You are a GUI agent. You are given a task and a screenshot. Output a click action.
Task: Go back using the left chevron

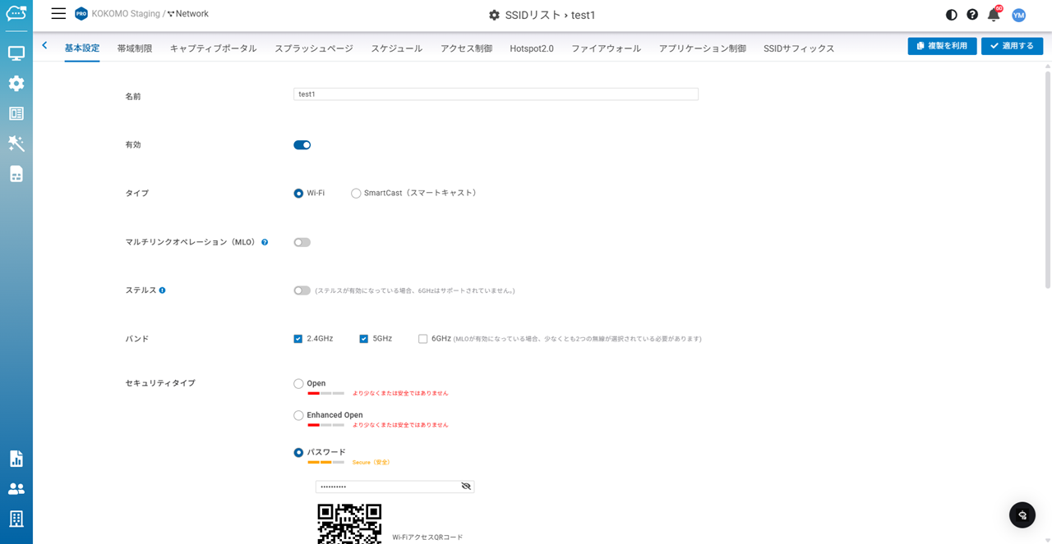point(44,46)
